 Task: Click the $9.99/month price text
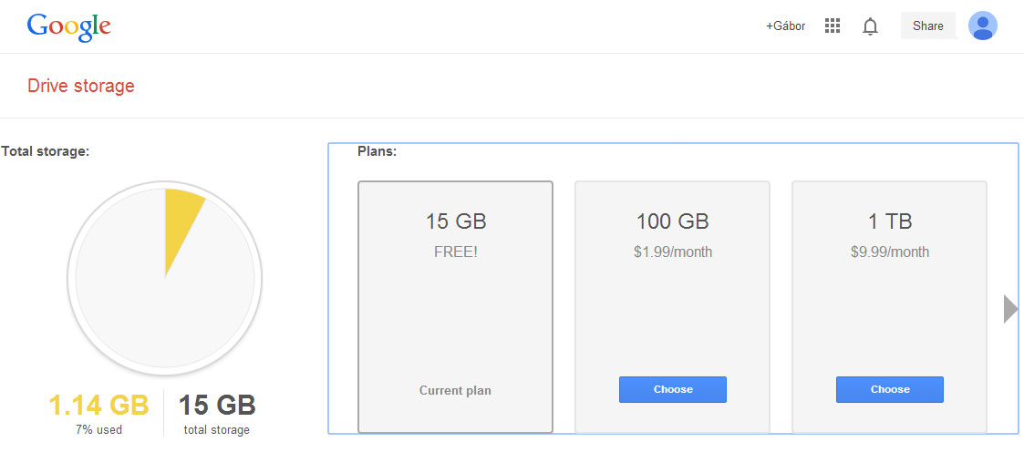(x=889, y=252)
